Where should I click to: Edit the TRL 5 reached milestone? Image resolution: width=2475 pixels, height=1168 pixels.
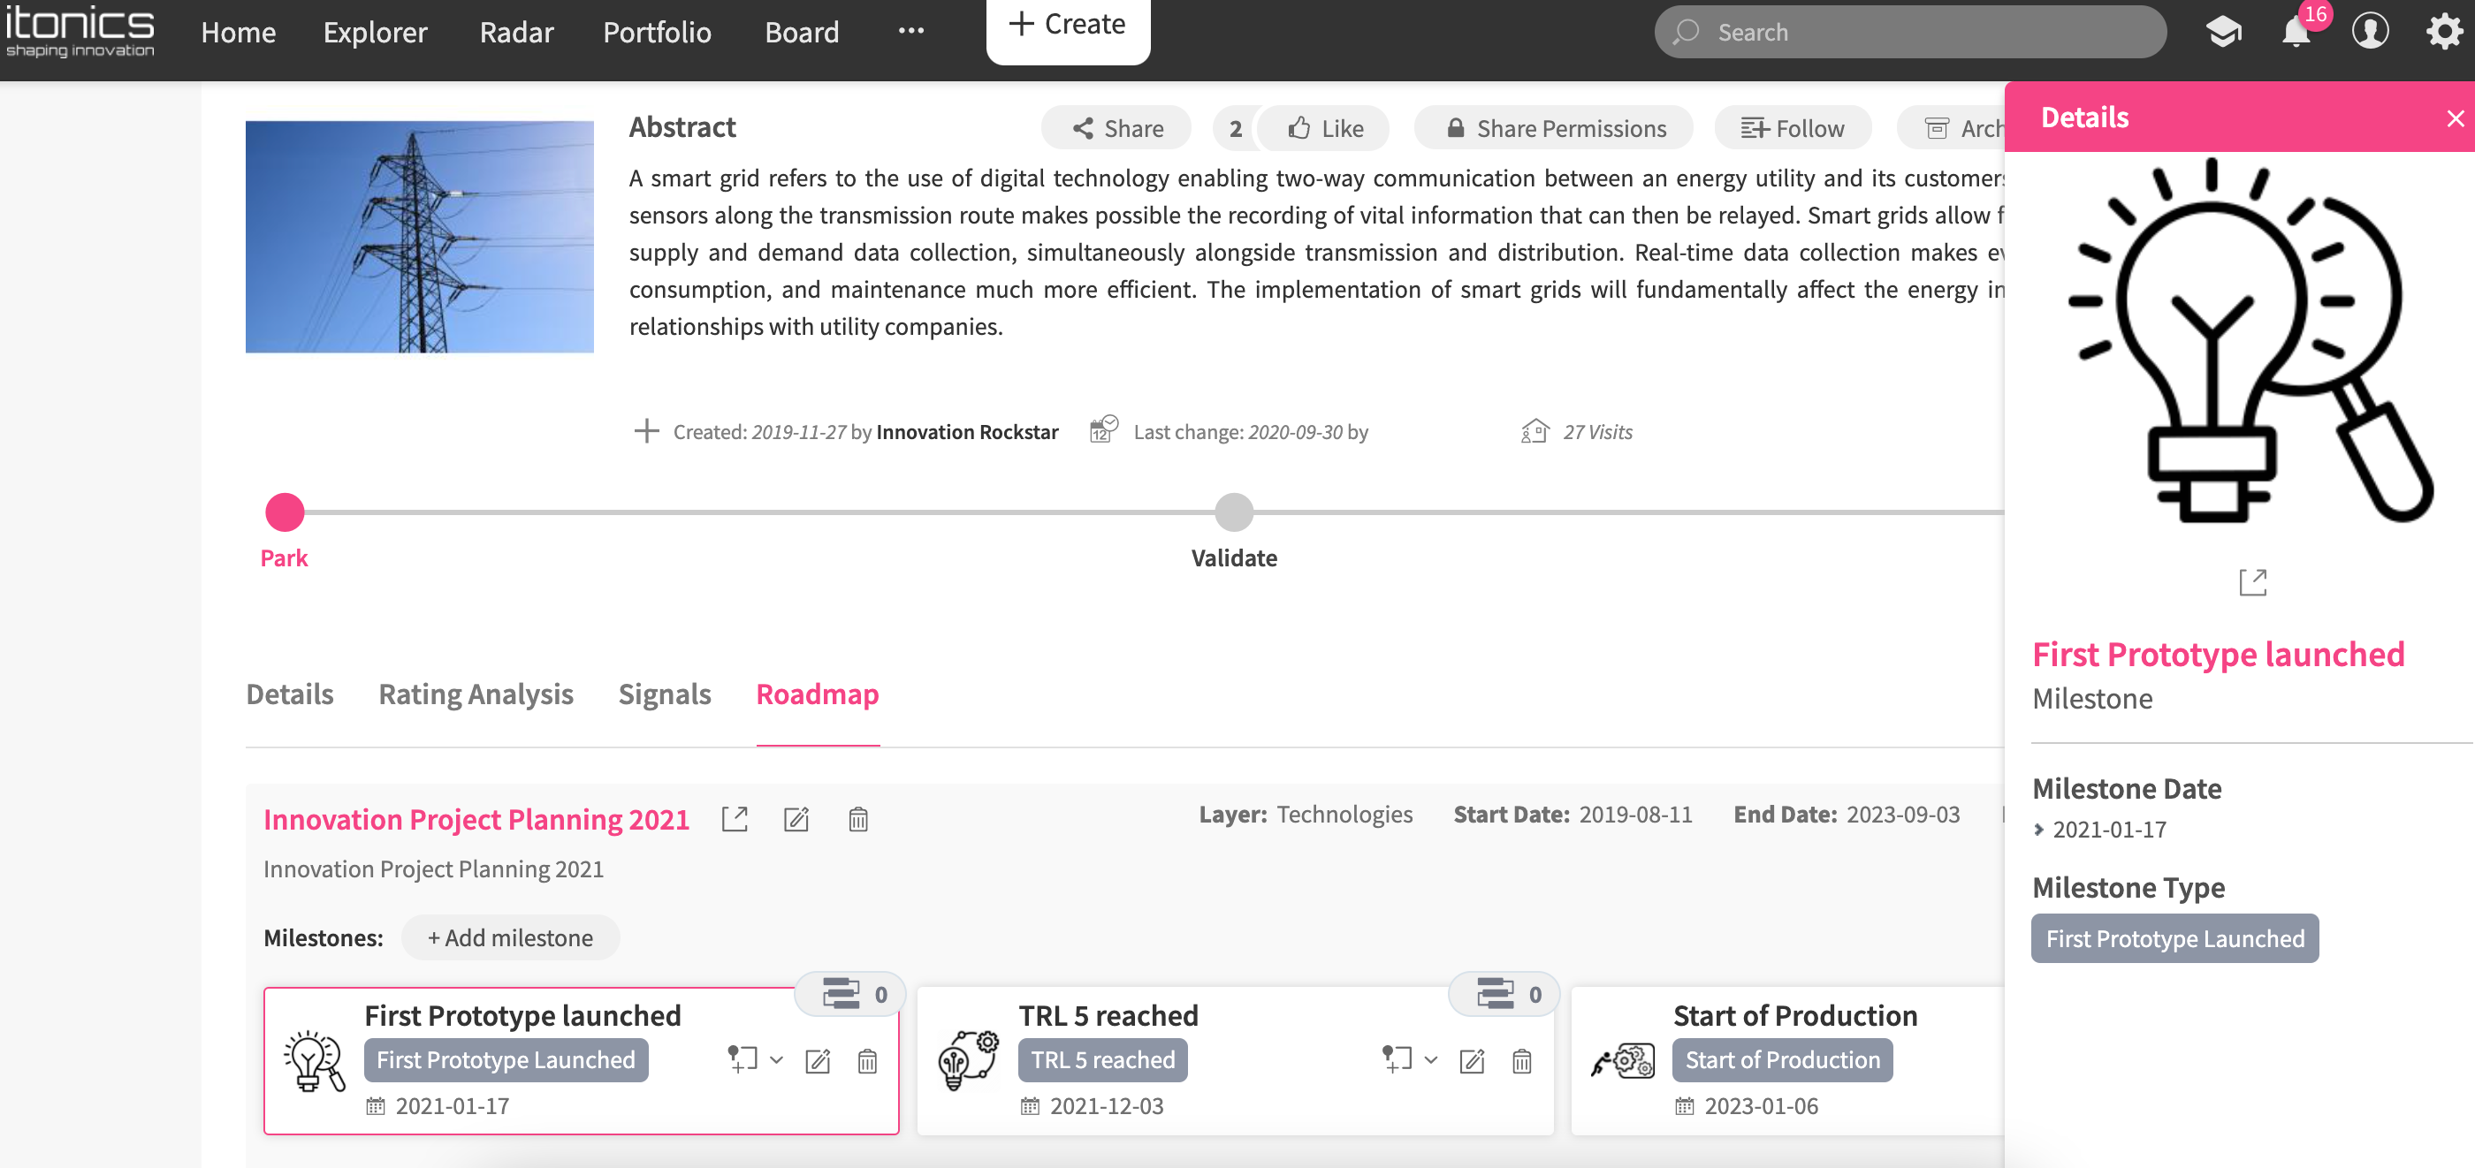point(1471,1060)
